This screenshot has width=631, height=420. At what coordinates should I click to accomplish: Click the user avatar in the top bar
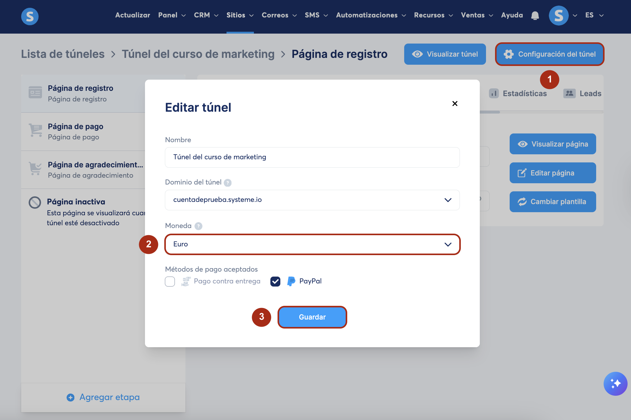[x=559, y=16]
